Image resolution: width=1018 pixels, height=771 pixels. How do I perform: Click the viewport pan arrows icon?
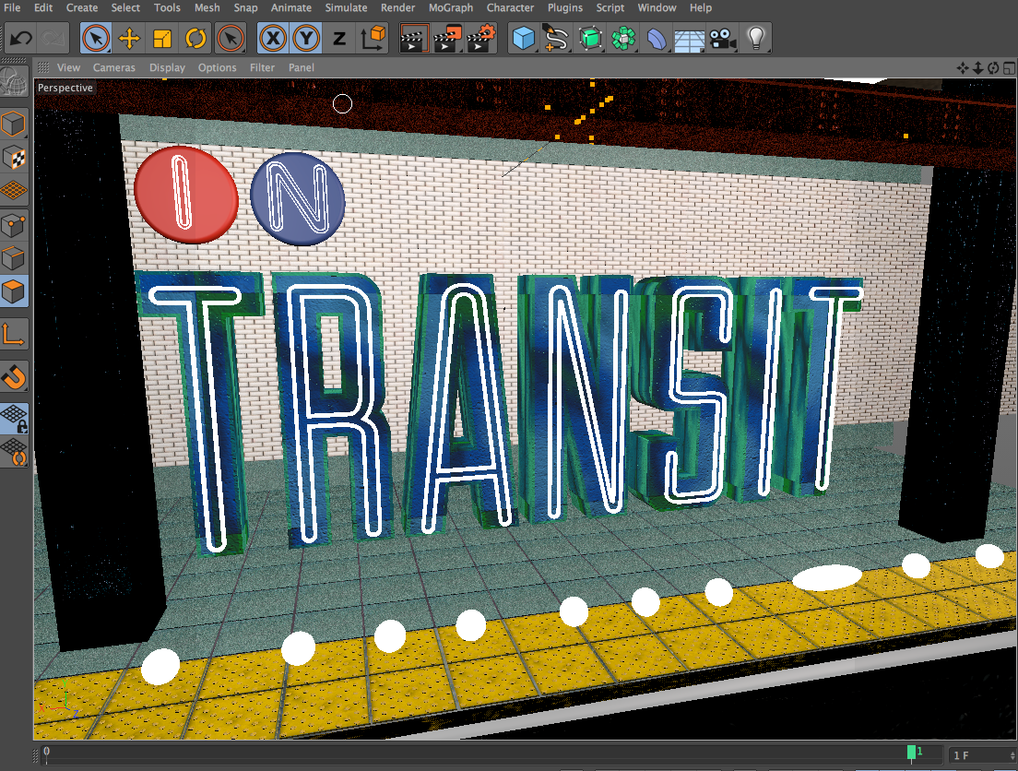coord(963,67)
